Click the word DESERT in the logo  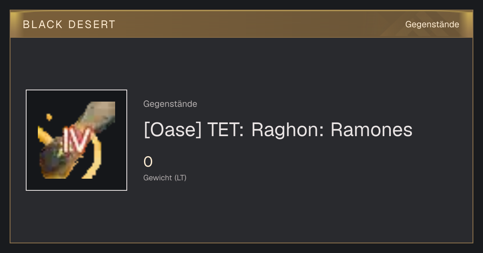click(91, 24)
